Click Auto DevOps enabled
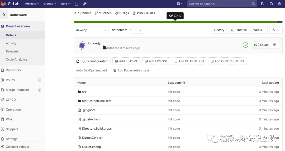 (91, 70)
